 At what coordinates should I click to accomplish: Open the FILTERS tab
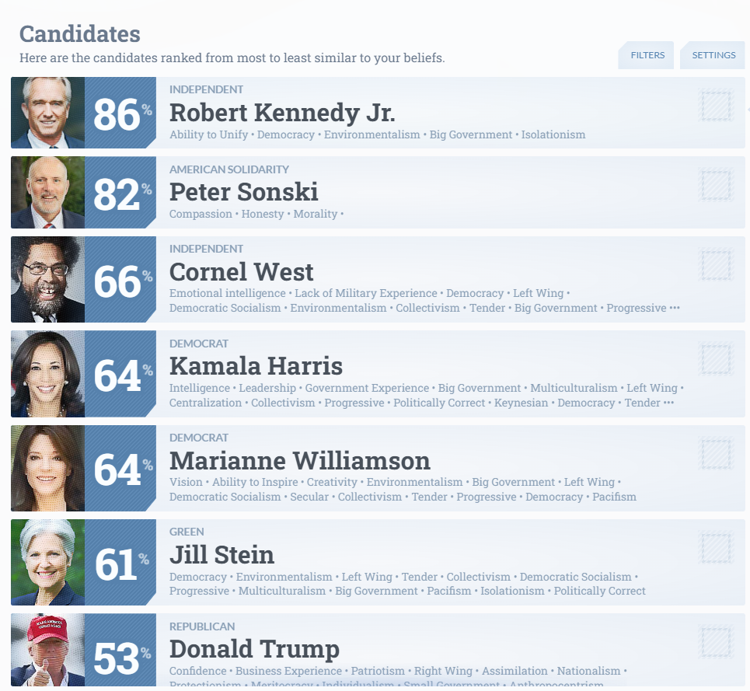647,55
